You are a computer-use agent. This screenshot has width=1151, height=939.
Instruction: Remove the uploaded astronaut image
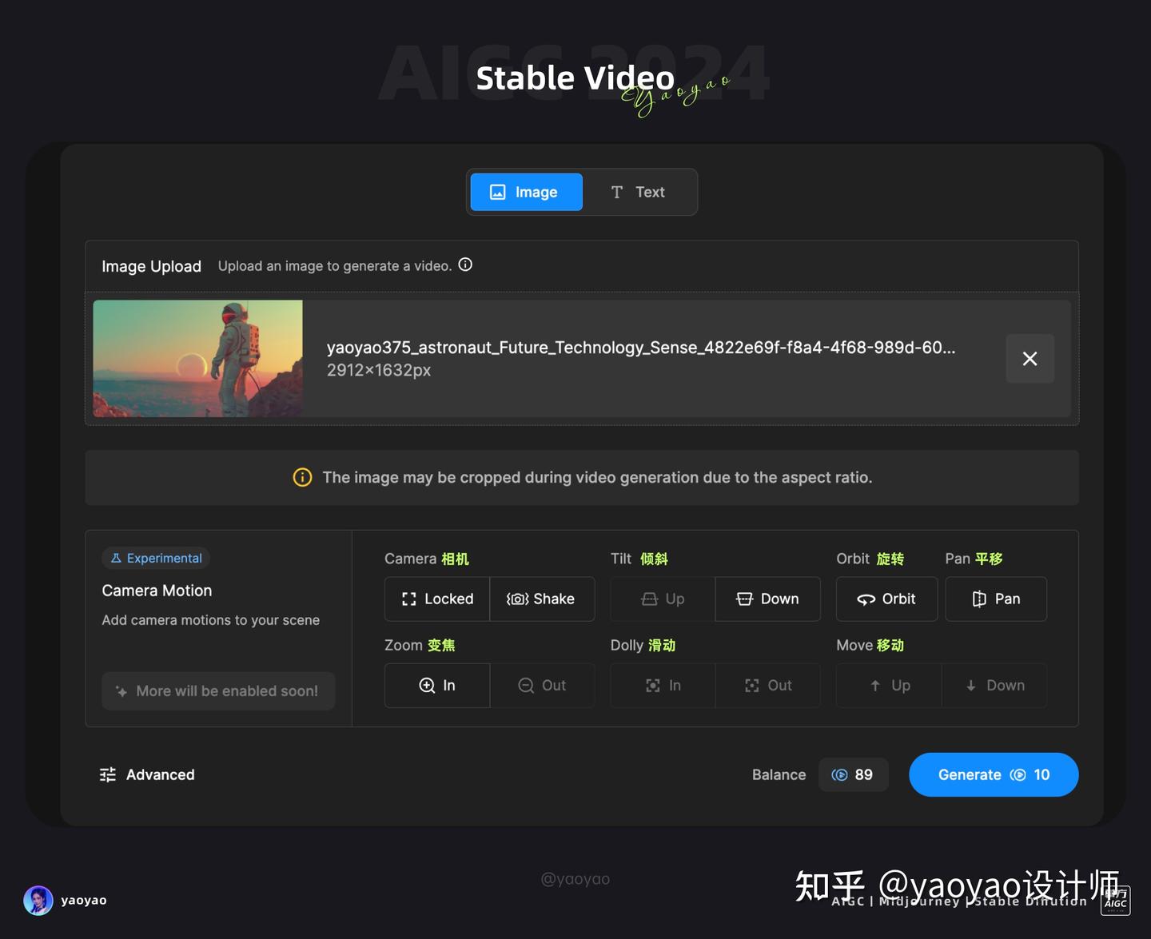click(x=1030, y=358)
